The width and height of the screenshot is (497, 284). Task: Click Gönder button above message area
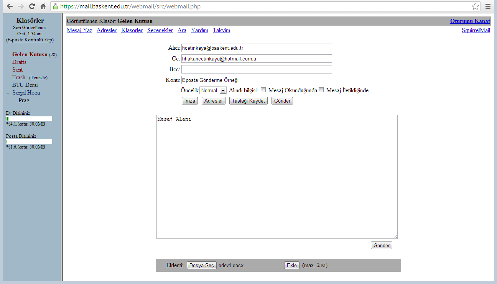(x=282, y=101)
